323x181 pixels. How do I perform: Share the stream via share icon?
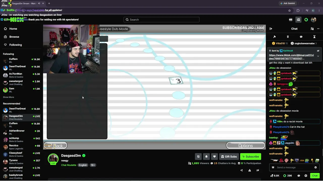pyautogui.click(x=241, y=170)
